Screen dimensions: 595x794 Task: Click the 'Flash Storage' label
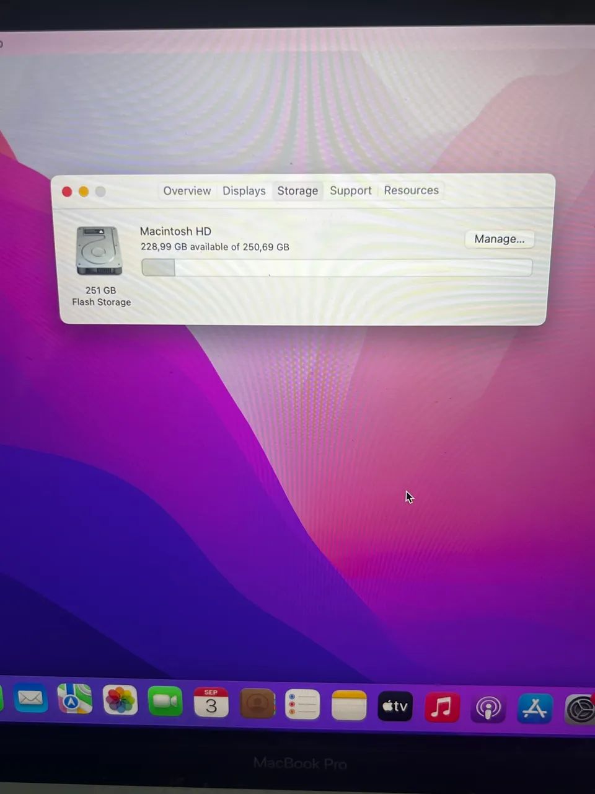tap(102, 302)
